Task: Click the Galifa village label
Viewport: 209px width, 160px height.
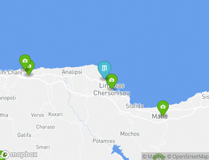Action: [24, 135]
